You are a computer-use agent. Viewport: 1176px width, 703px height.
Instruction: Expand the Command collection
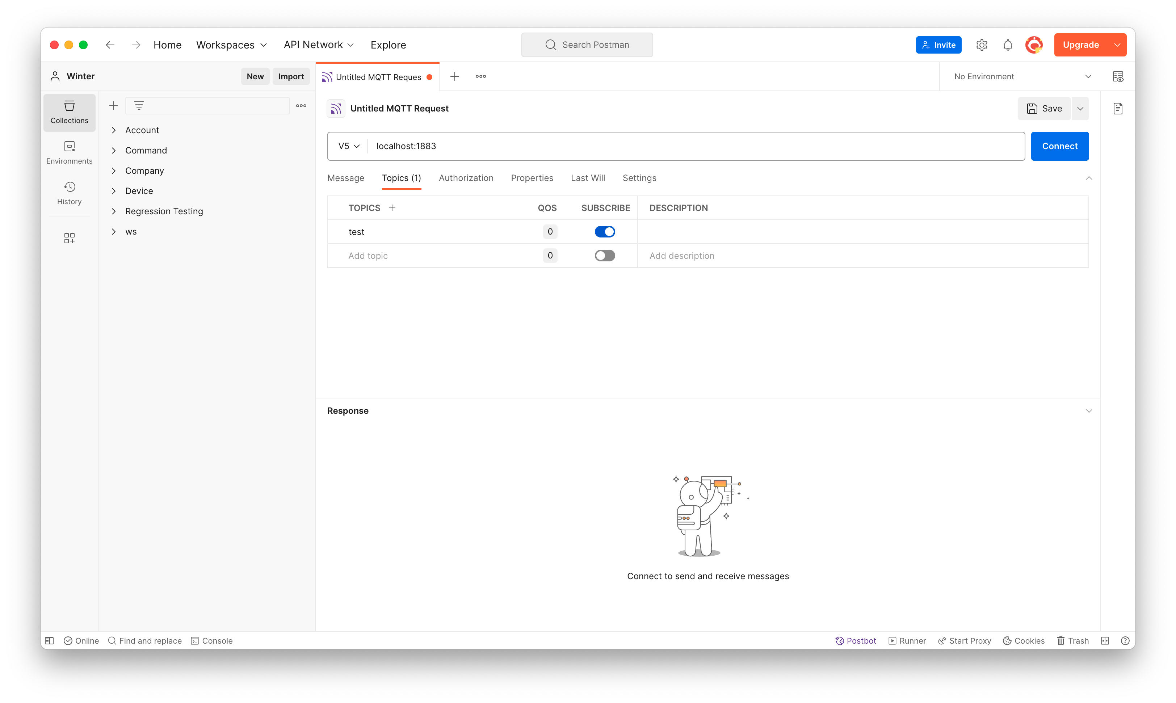114,150
